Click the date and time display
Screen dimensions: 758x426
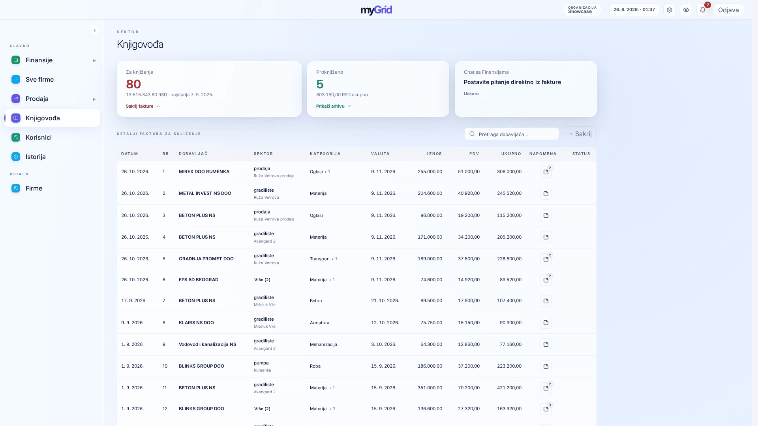pyautogui.click(x=634, y=10)
